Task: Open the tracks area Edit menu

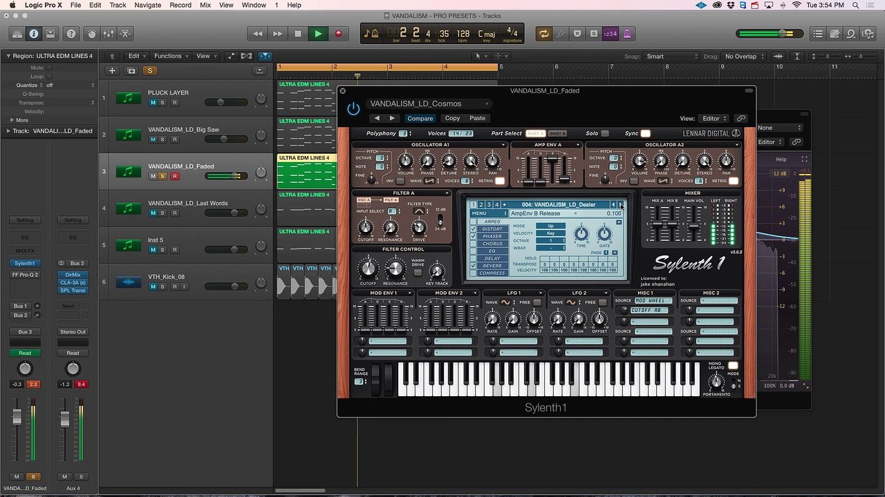Action: [137, 56]
